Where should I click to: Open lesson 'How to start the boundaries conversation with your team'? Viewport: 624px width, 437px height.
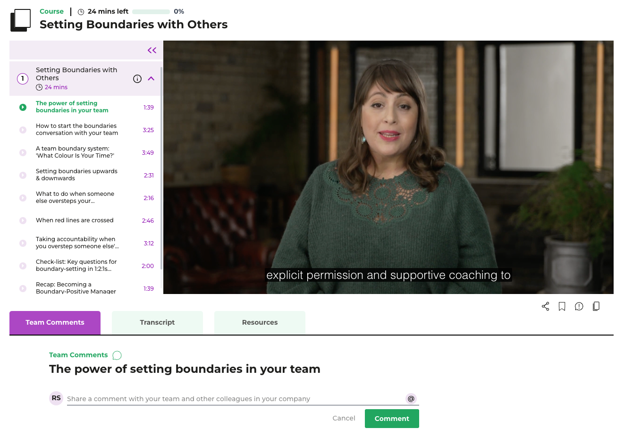(77, 130)
